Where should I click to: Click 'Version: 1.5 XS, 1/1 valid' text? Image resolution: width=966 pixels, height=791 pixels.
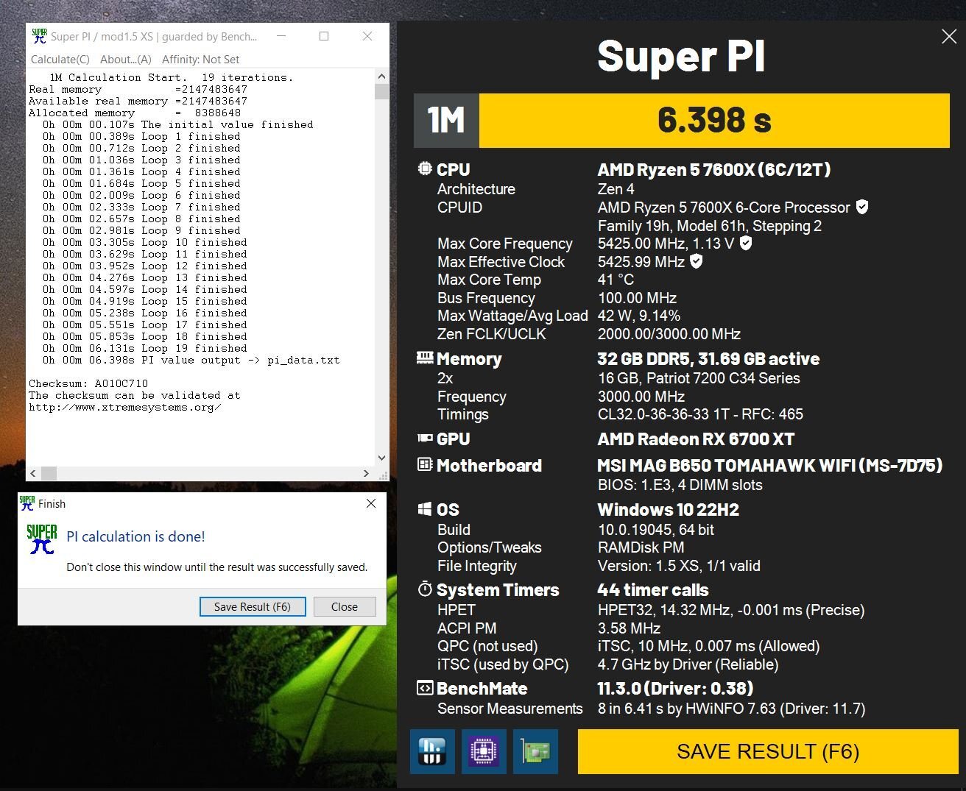[x=679, y=566]
